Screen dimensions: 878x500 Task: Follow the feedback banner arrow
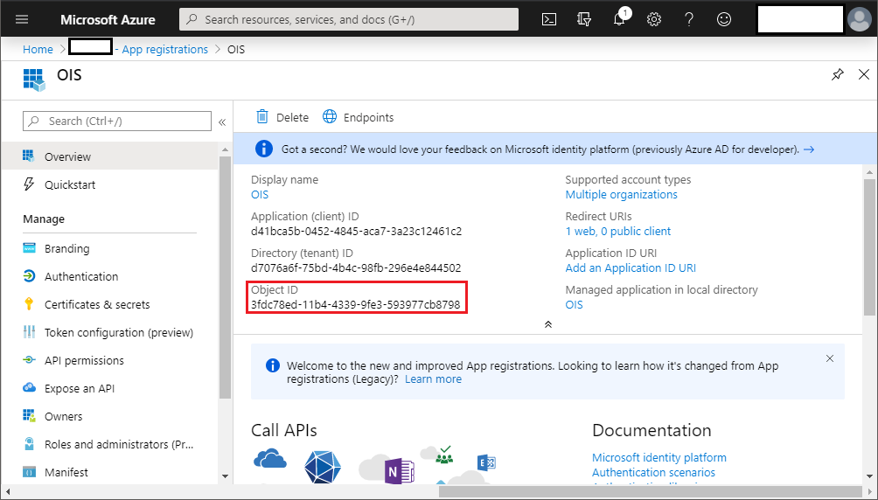click(x=809, y=149)
